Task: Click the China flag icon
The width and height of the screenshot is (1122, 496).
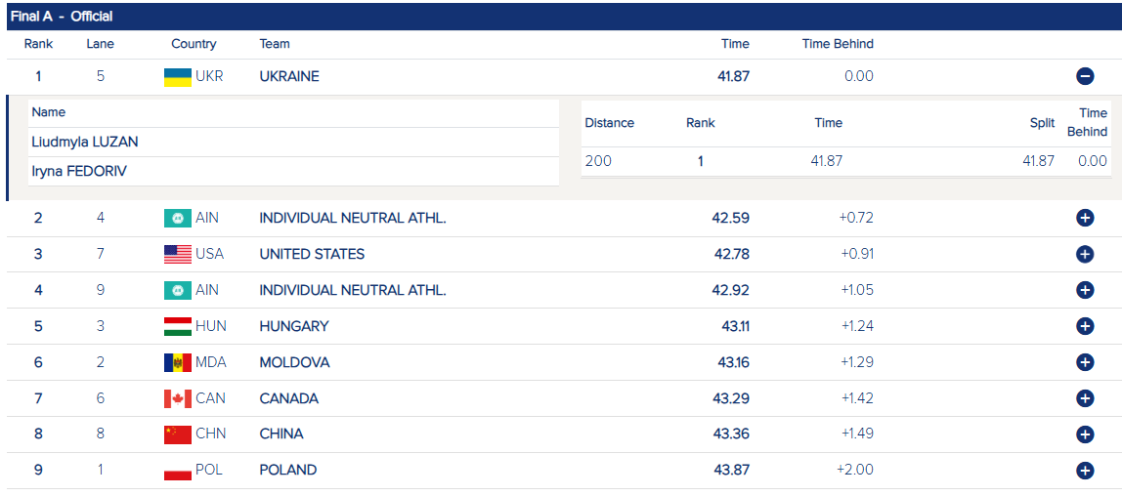Action: pyautogui.click(x=177, y=434)
